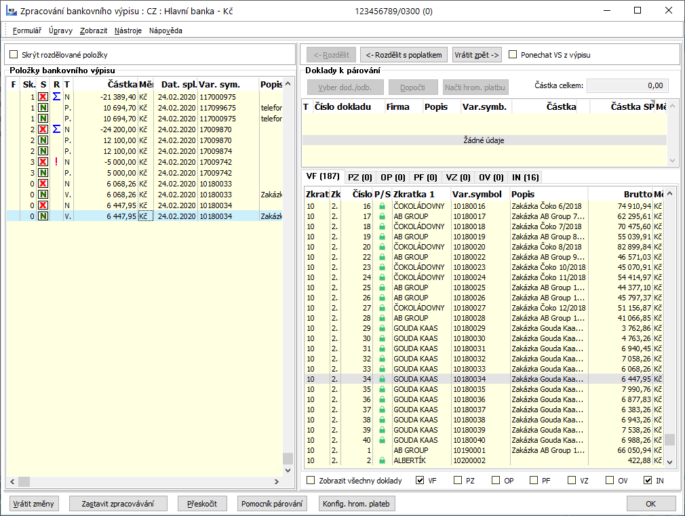Switch to the IN (16) tab
Viewport: 685px width, 516px height.
click(526, 177)
